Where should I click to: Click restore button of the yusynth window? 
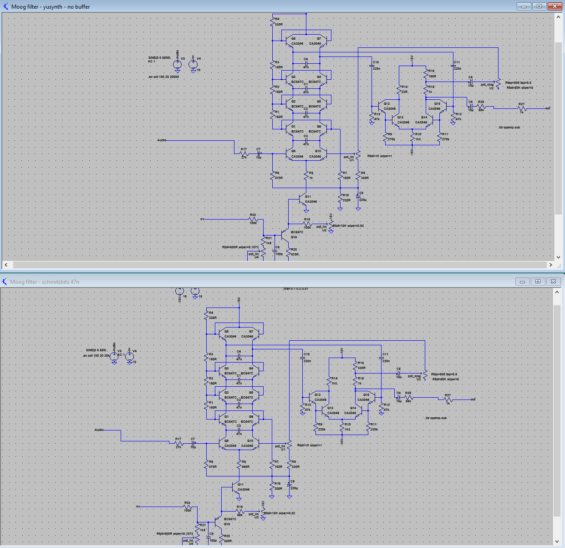click(539, 6)
